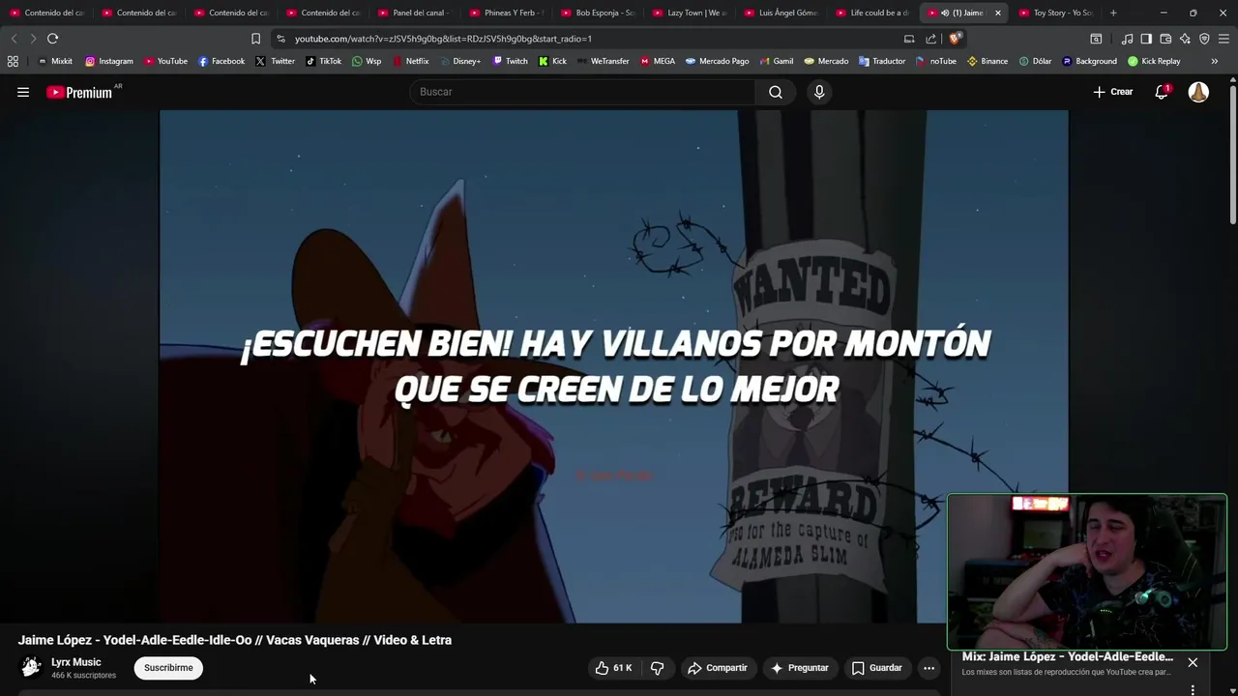Open the Brave main menu
The image size is (1238, 696).
1223,39
